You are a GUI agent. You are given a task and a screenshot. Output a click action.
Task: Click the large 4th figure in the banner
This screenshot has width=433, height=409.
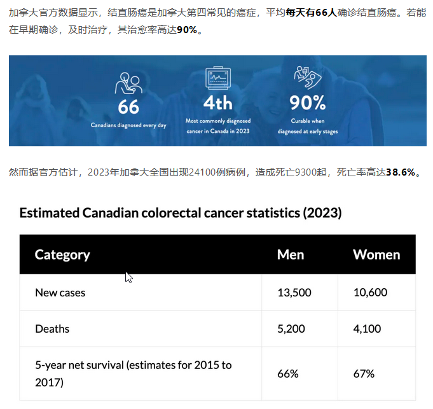tap(218, 103)
